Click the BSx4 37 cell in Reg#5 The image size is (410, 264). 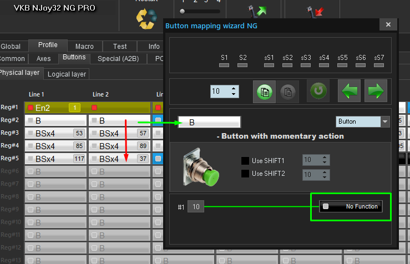(119, 159)
